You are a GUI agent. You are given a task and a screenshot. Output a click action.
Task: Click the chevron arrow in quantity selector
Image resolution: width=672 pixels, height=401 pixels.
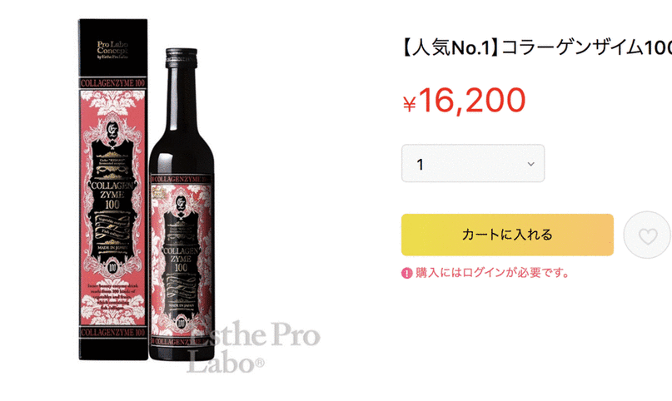(x=530, y=164)
